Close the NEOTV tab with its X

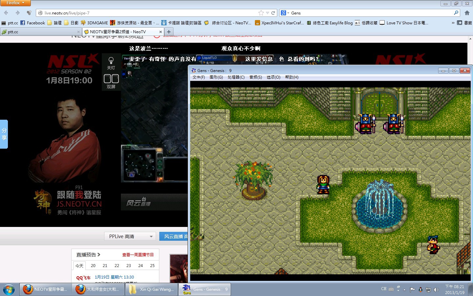(161, 32)
